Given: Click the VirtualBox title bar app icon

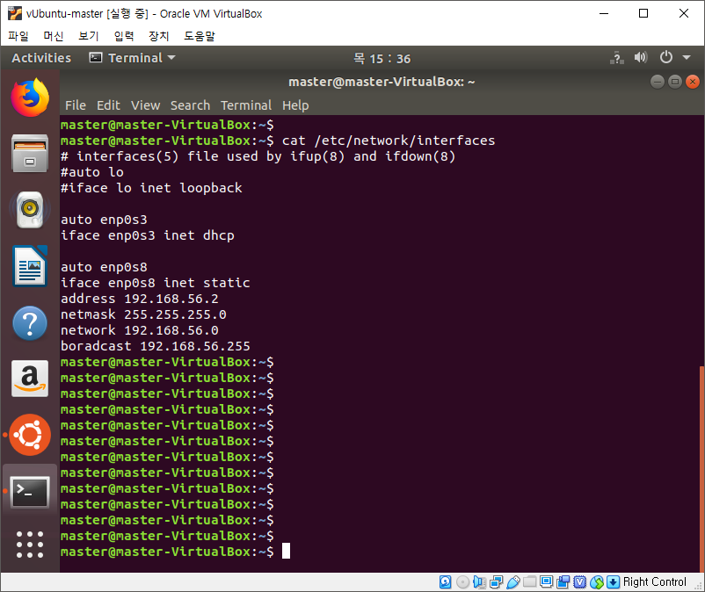Looking at the screenshot, I should (x=15, y=13).
